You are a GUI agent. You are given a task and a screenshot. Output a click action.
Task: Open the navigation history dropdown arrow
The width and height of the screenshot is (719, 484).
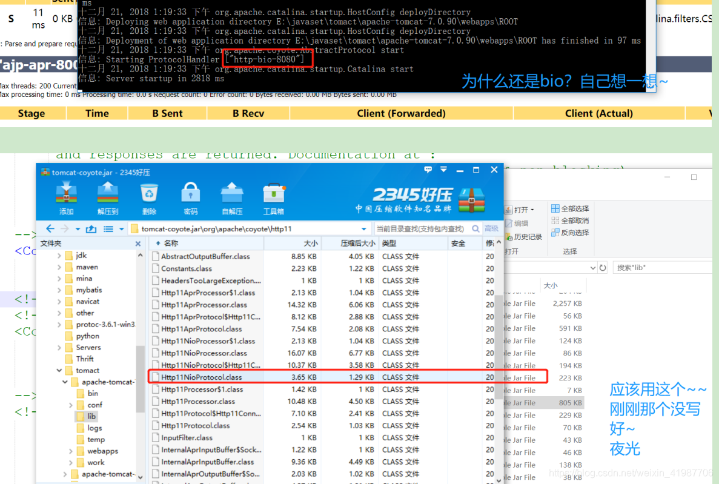(x=78, y=229)
